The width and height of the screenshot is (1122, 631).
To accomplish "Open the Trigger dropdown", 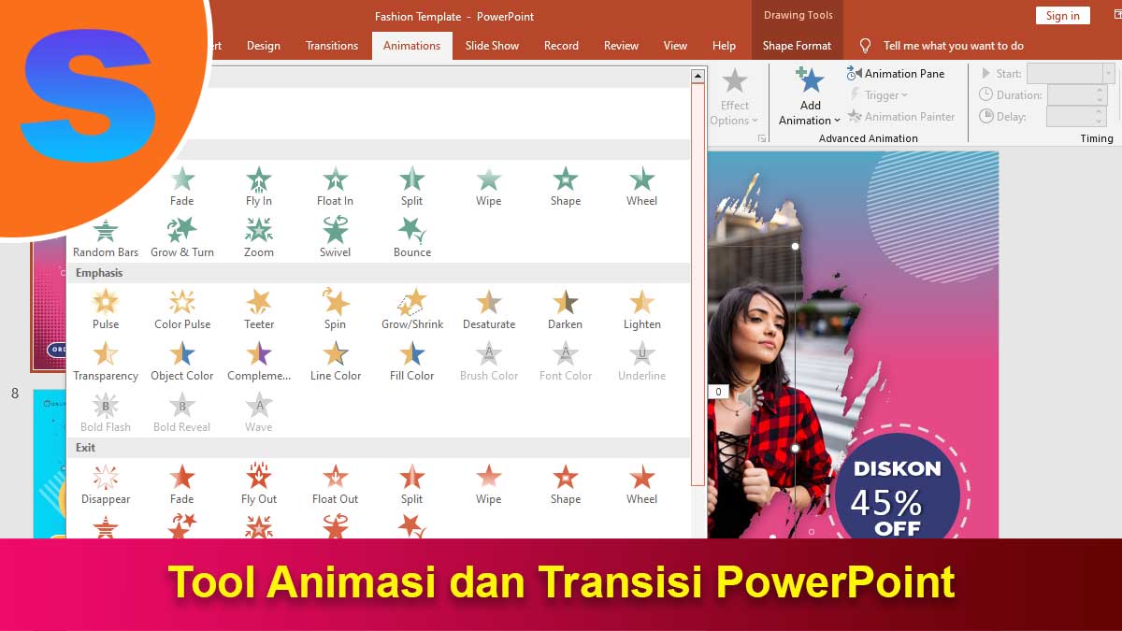I will click(878, 95).
